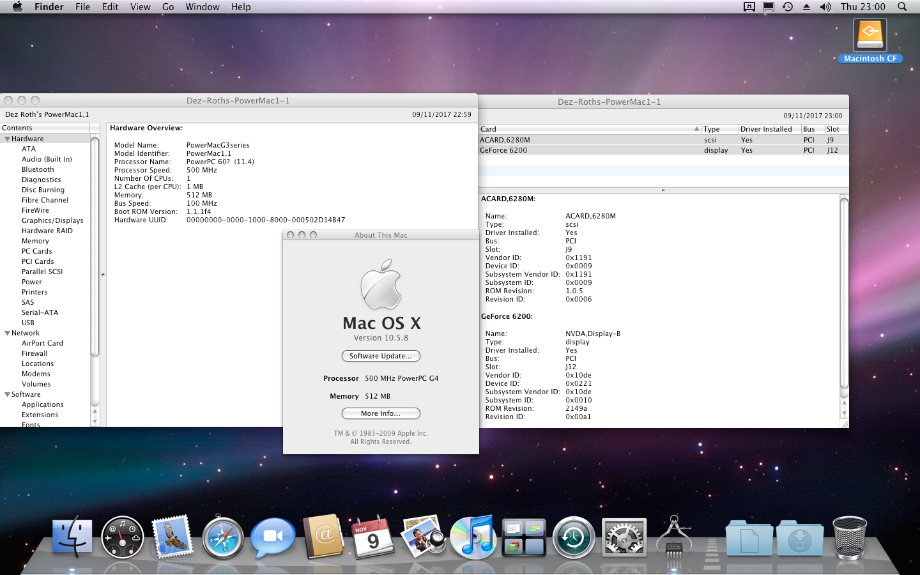Screen dimensions: 920x575
Task: Click the sidebar split divider handle
Action: click(x=103, y=275)
